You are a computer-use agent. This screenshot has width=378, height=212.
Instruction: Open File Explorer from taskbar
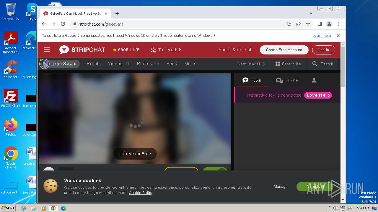33,208
